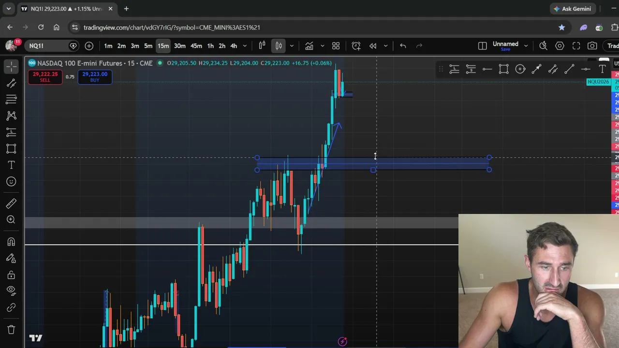Toggle stay in drawing mode pencil-lock

[11, 259]
